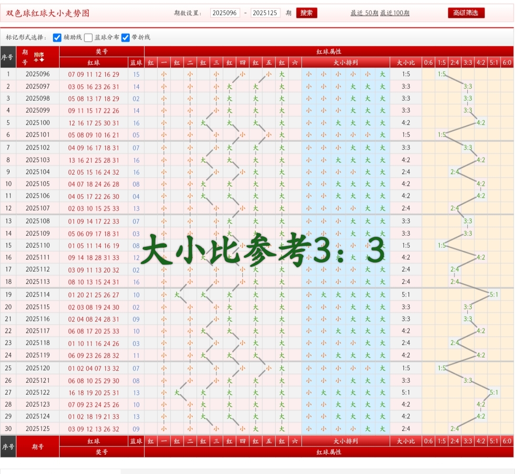515x474 pixels.
Task: Disable the 带折线 checkbox
Action: pos(125,37)
